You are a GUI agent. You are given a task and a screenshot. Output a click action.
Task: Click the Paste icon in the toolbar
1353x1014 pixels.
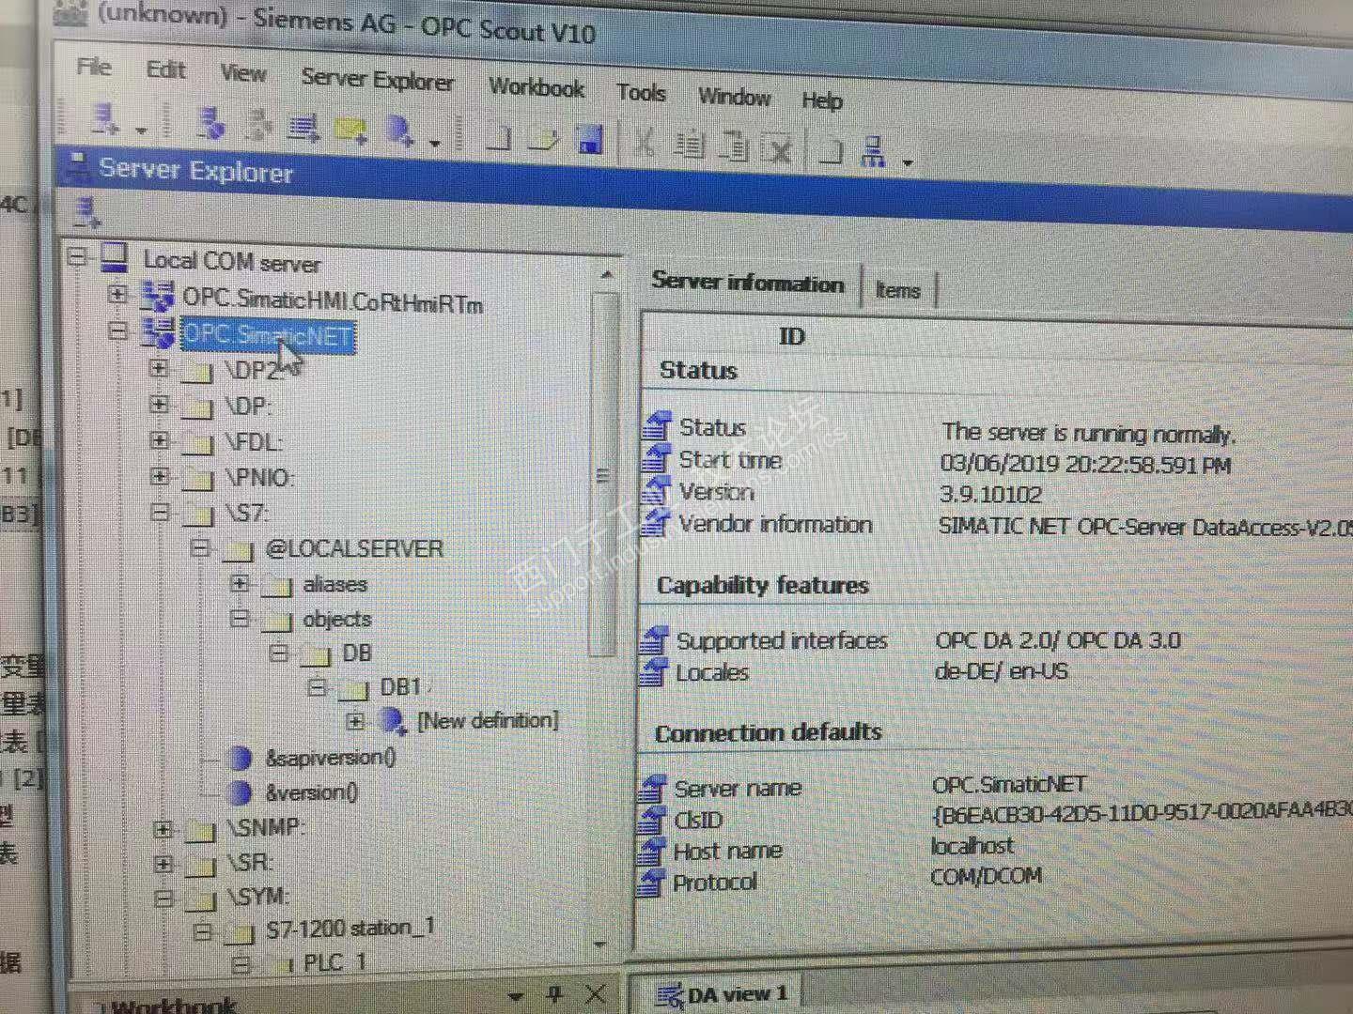[x=734, y=147]
